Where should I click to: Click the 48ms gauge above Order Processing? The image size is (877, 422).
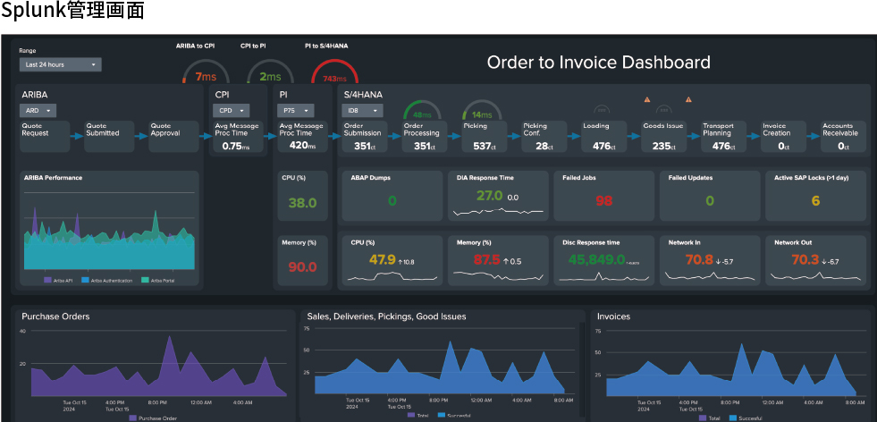pyautogui.click(x=422, y=110)
